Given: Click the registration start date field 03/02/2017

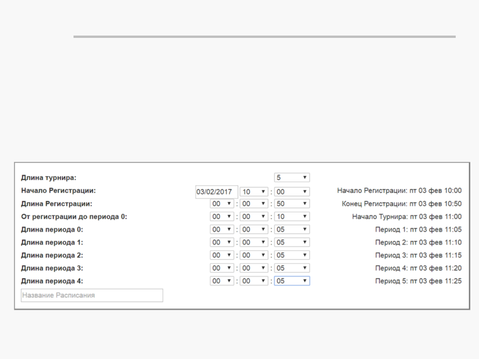Looking at the screenshot, I should (216, 192).
